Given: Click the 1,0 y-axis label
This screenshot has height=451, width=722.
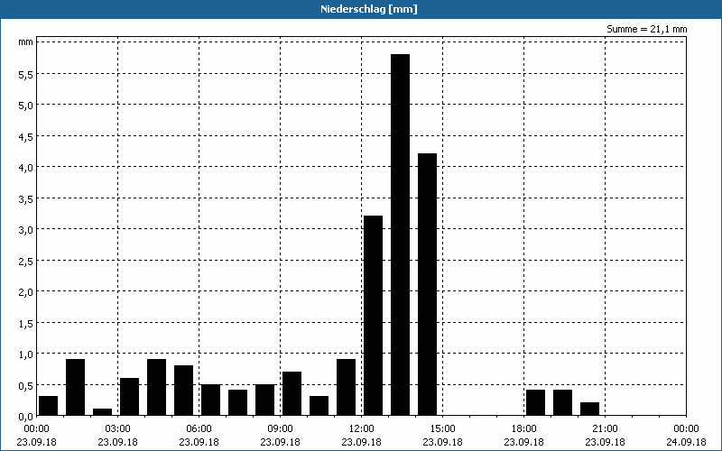Looking at the screenshot, I should [26, 354].
